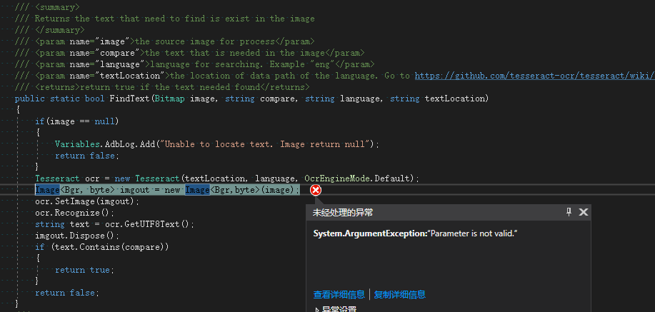This screenshot has height=312, width=655.
Task: Open 查看详细信息 view details link
Action: (x=339, y=294)
